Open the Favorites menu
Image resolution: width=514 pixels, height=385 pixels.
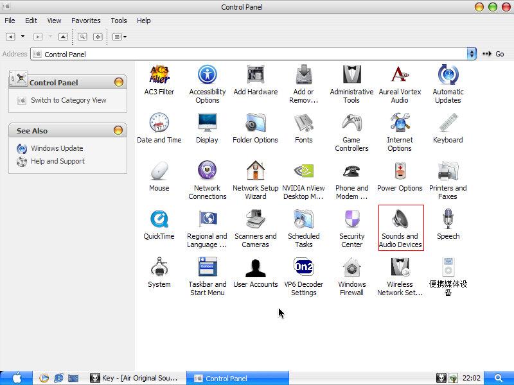(86, 21)
